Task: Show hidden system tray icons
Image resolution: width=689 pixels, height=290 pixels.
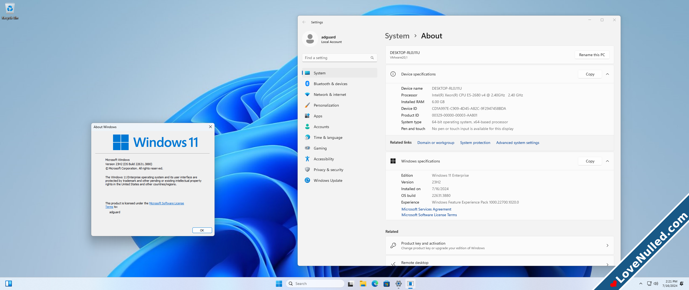Action: (641, 284)
